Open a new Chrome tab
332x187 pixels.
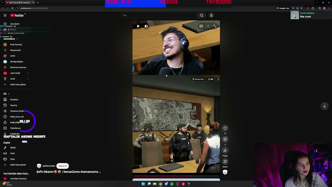pos(38,3)
